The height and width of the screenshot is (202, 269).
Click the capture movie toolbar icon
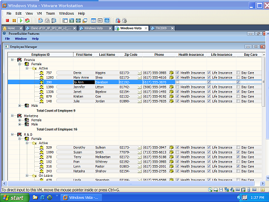(125, 21)
